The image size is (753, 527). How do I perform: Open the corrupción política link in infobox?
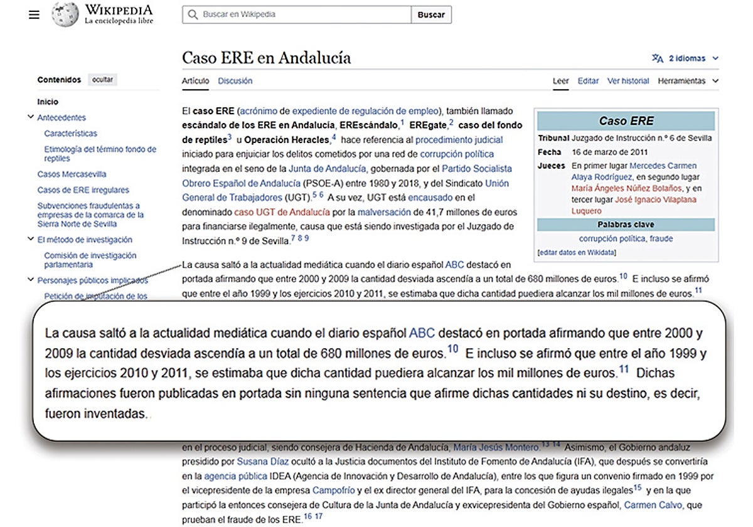click(x=611, y=238)
